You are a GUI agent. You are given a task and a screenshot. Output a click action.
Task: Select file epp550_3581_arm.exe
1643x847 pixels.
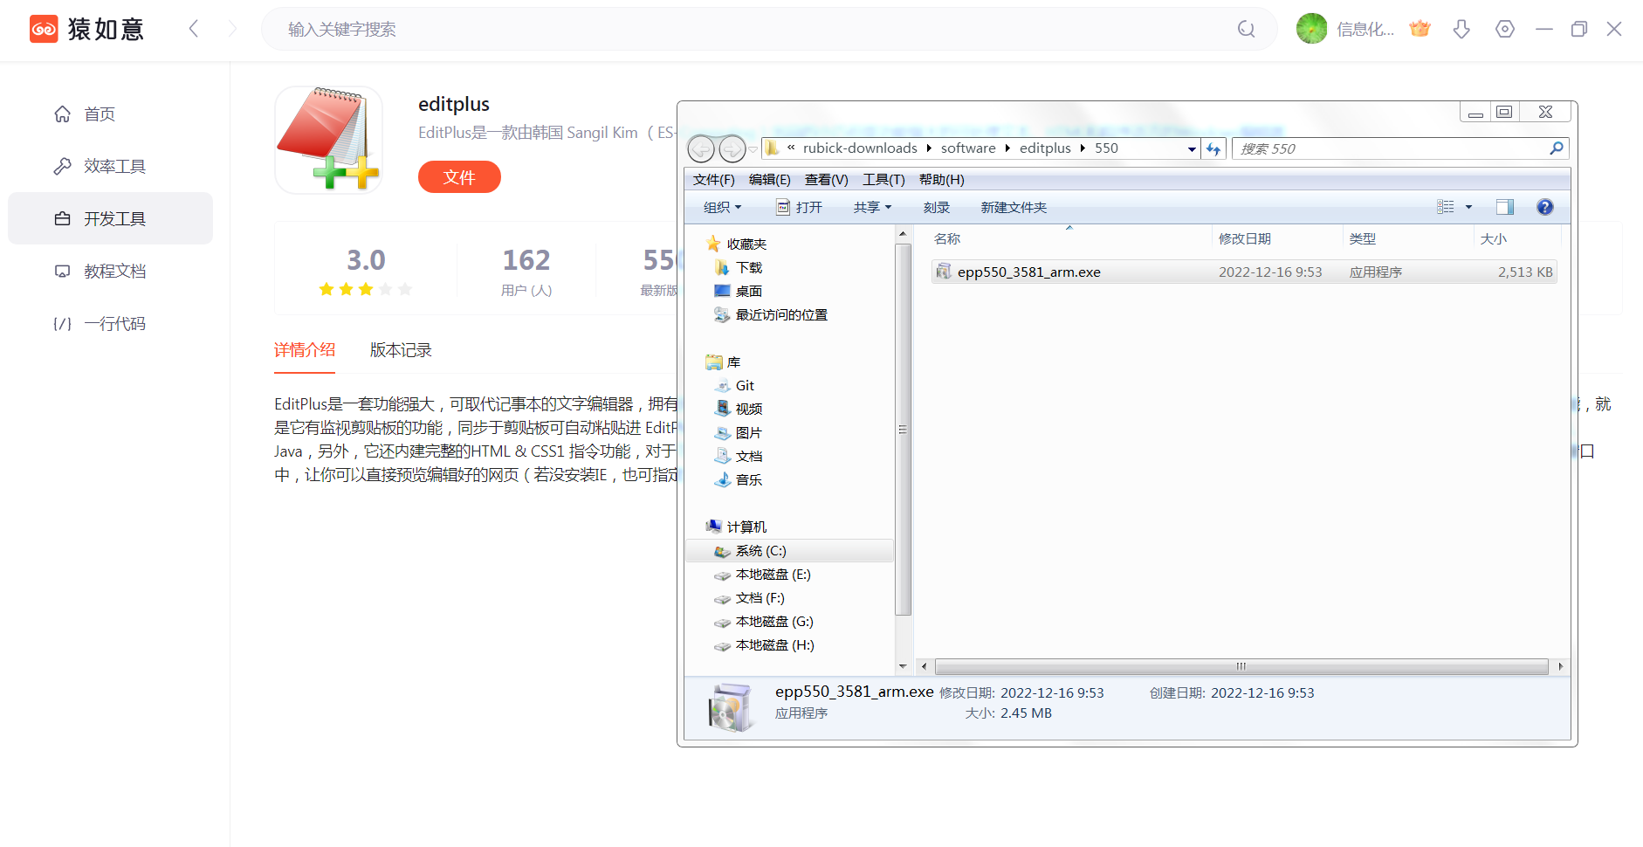1244,272
